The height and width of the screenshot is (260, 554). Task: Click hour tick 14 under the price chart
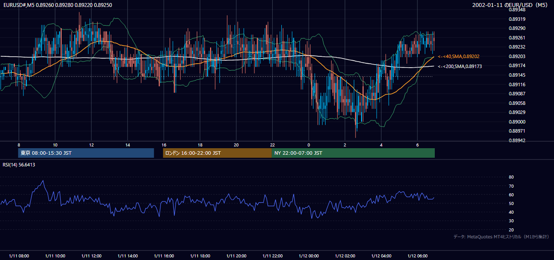click(127, 145)
